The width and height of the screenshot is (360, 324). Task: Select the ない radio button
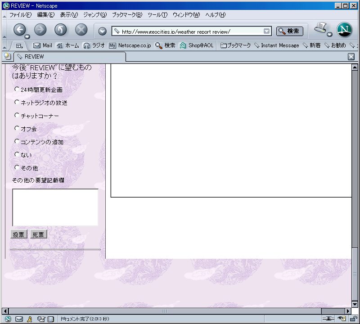tap(17, 154)
